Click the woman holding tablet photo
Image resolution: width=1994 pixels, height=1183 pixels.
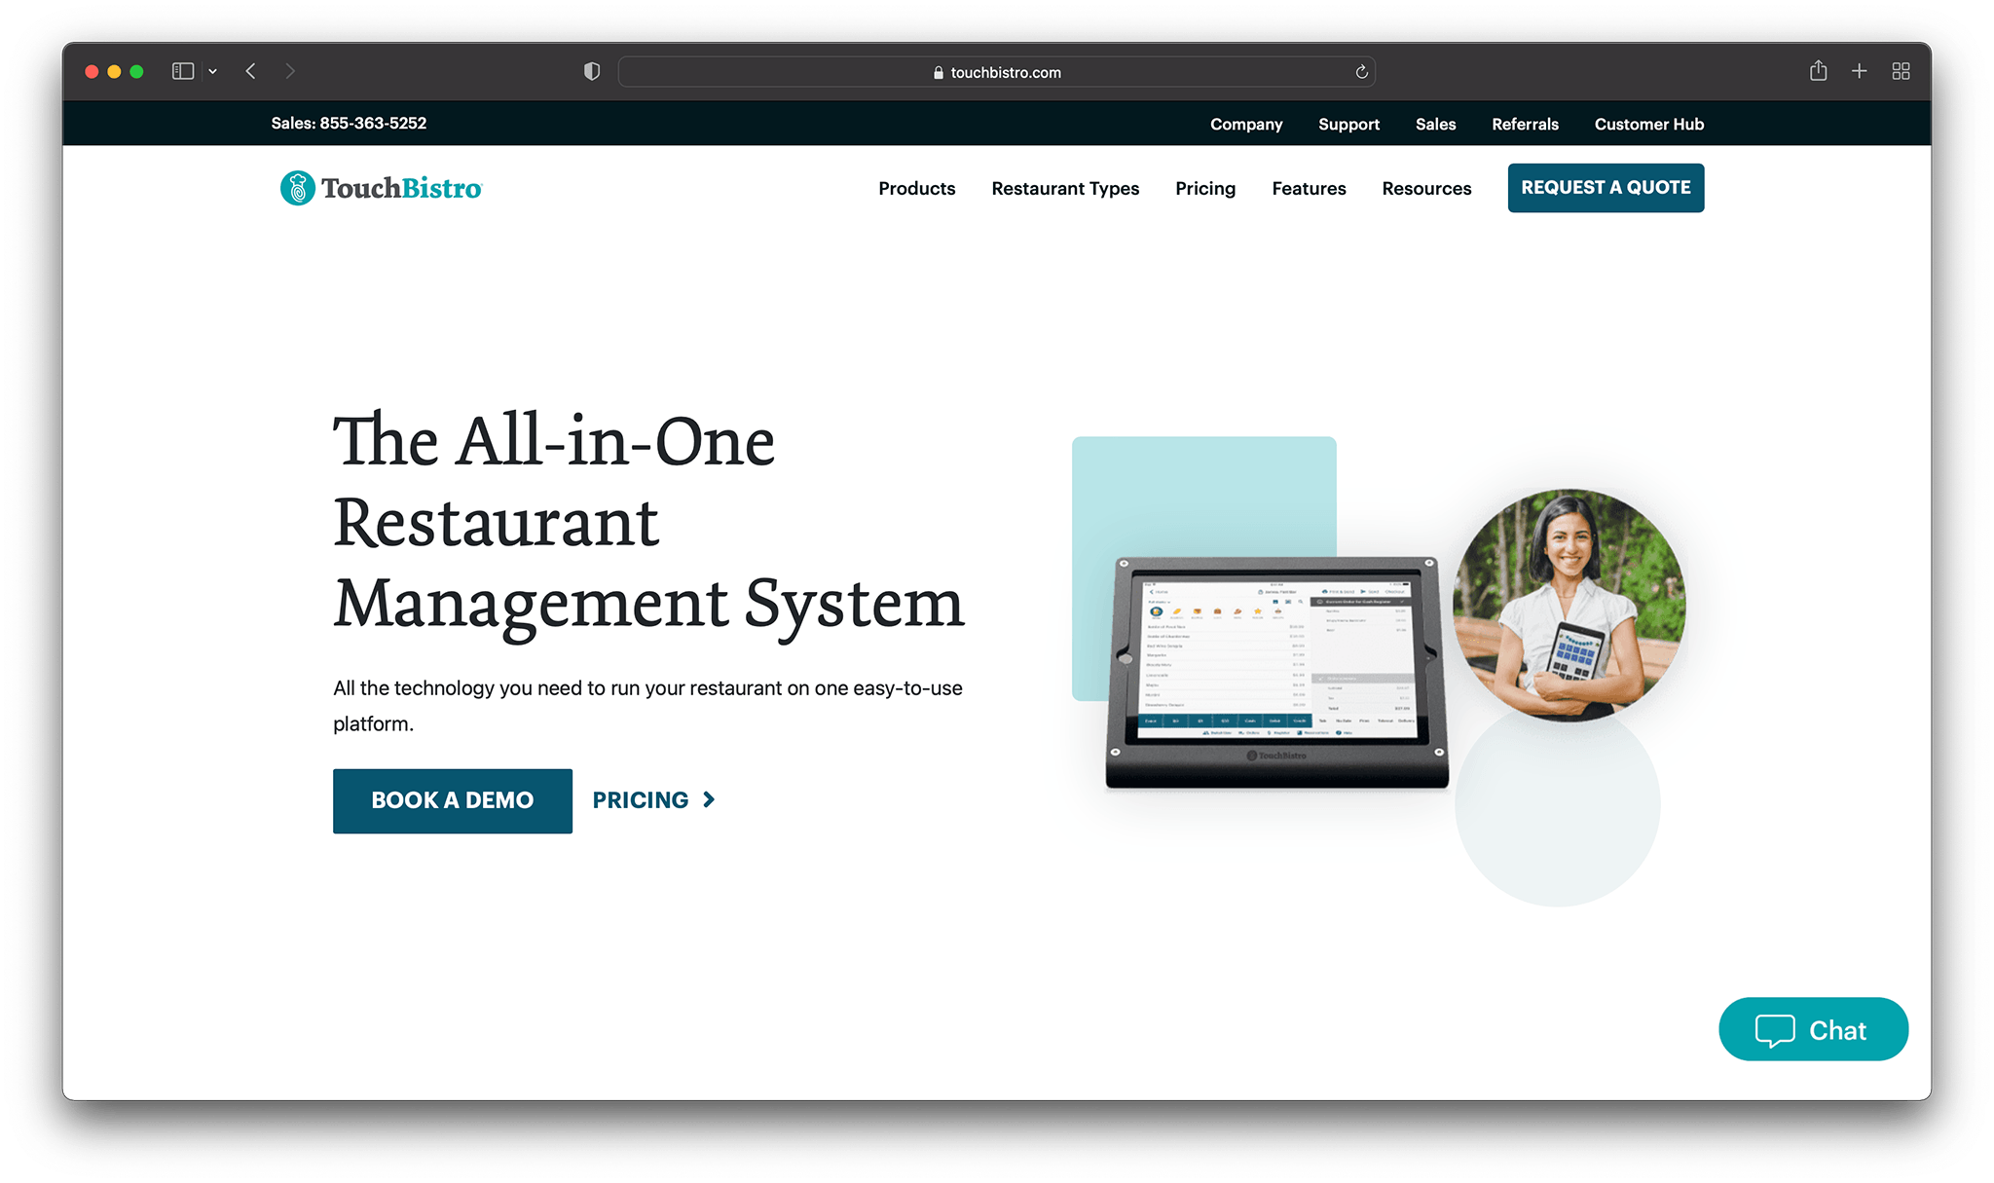click(1569, 605)
